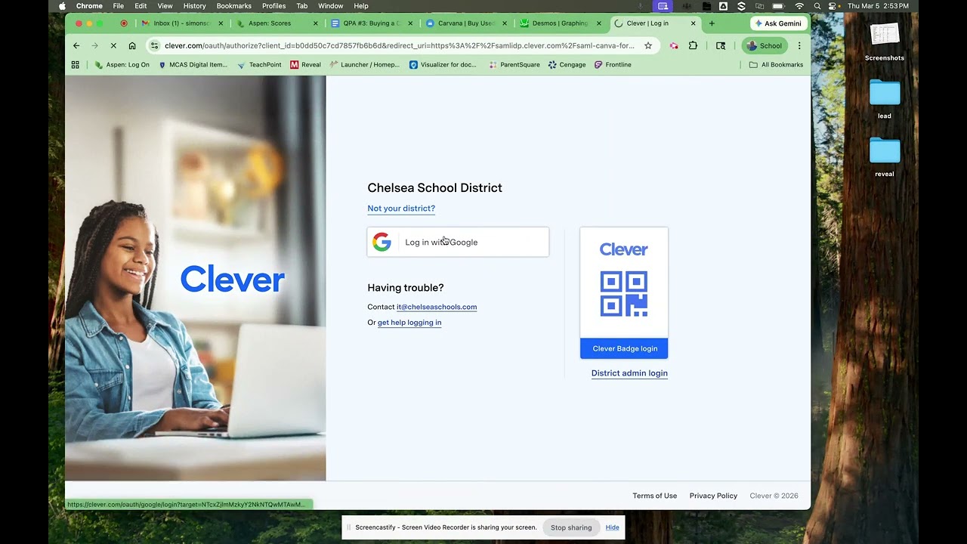Stop page loading with the X icon
967x544 pixels.
coord(113,45)
